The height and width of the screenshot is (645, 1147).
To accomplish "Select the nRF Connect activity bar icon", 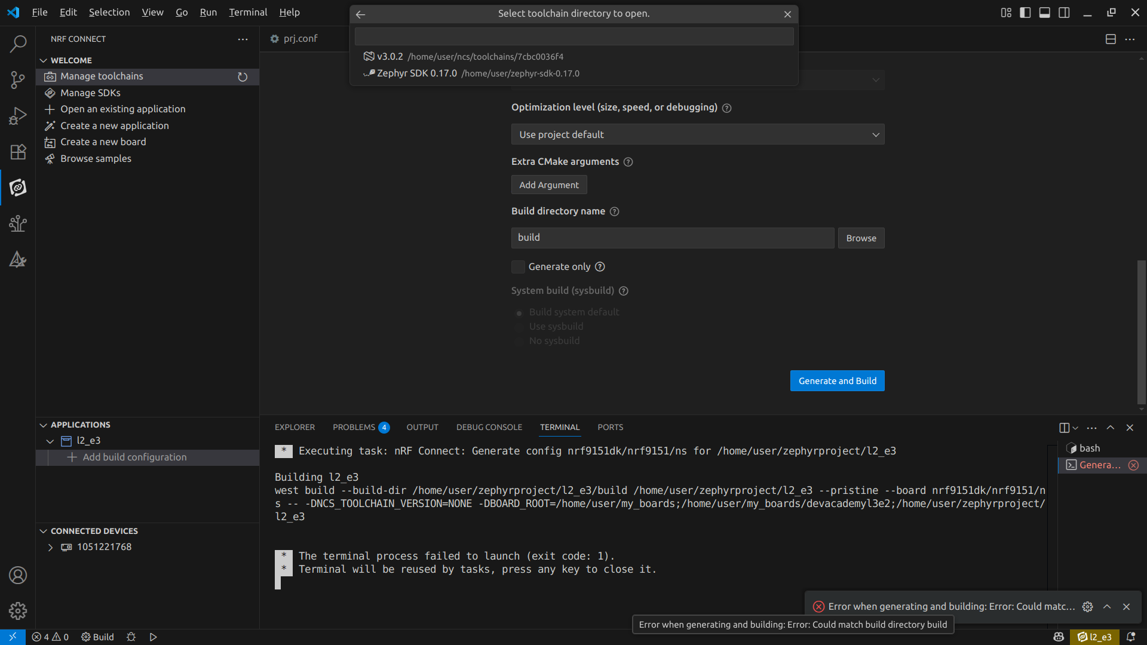I will point(18,188).
